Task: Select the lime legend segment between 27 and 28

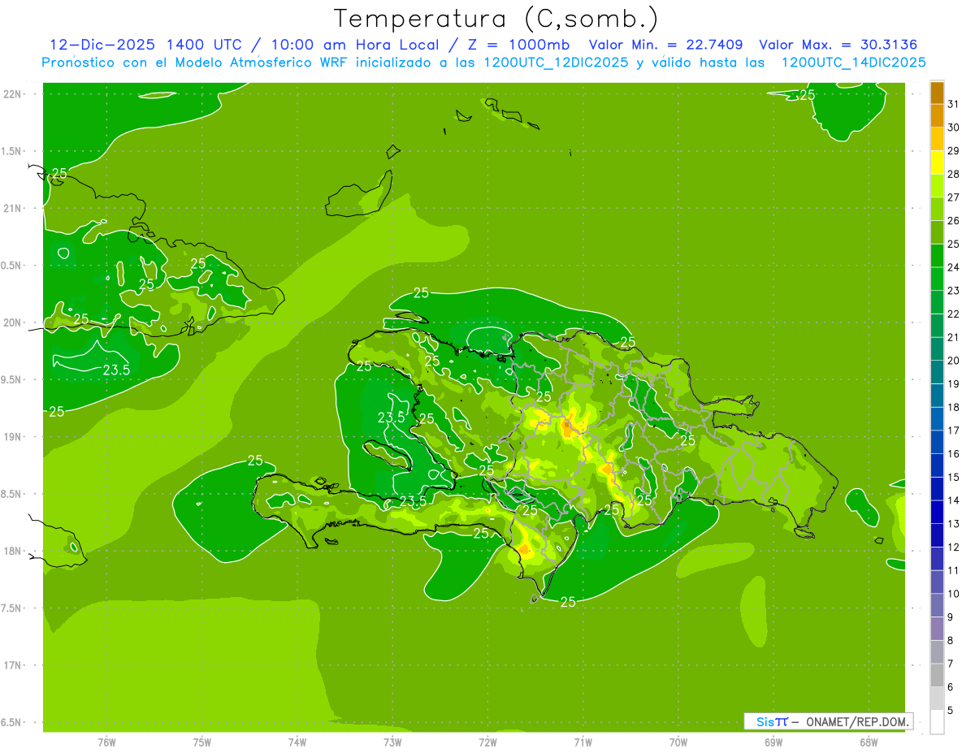Action: 937,186
